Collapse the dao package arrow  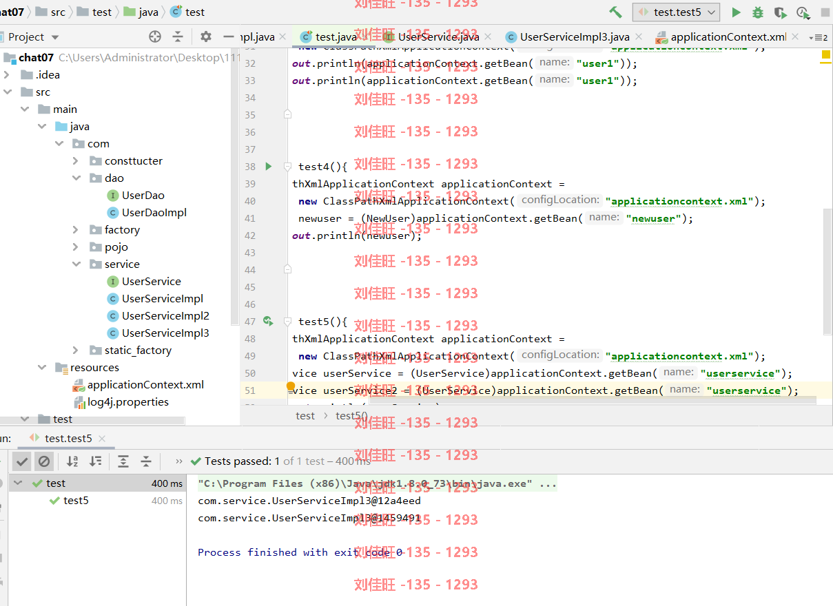[76, 178]
